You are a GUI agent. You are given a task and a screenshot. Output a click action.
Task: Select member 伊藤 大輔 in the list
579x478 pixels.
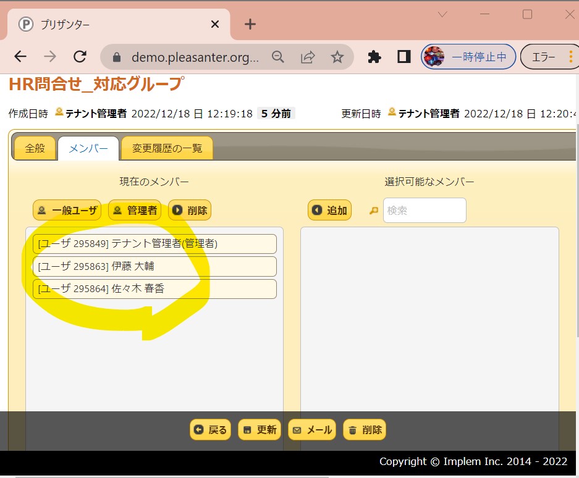click(154, 266)
